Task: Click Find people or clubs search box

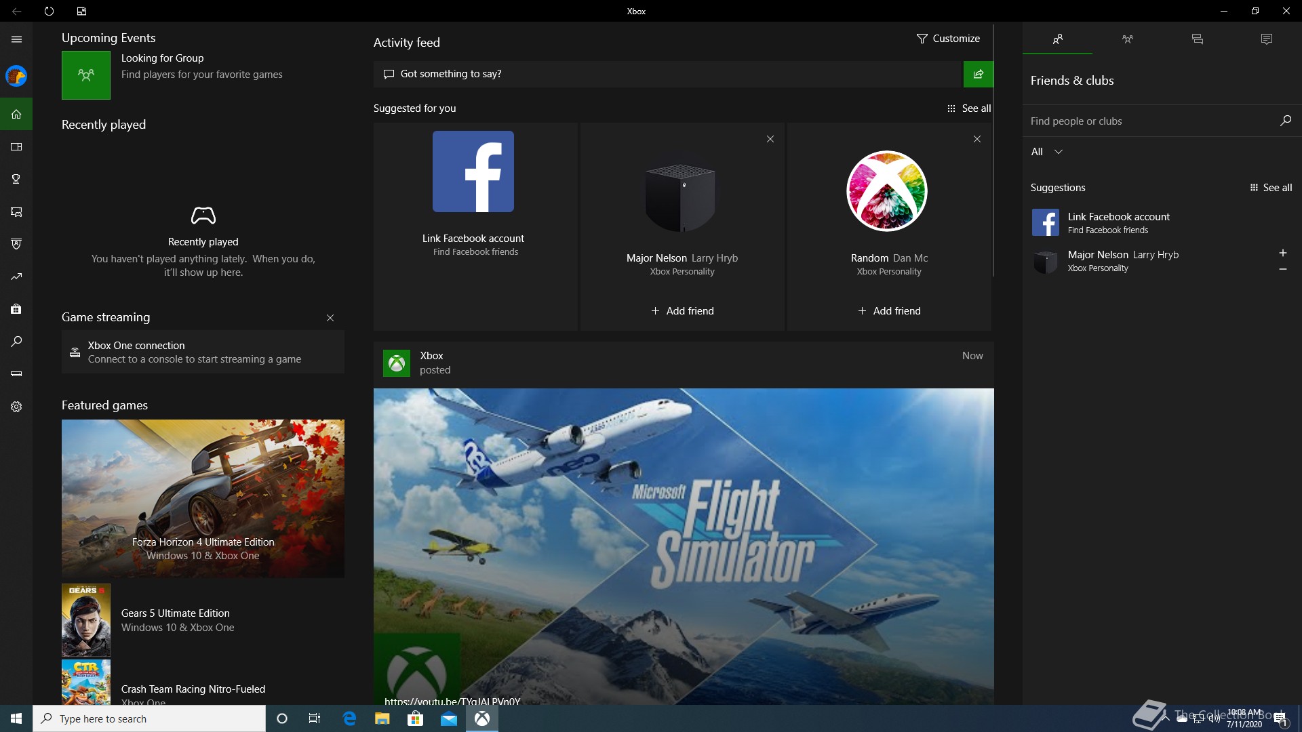Action: 1149,121
